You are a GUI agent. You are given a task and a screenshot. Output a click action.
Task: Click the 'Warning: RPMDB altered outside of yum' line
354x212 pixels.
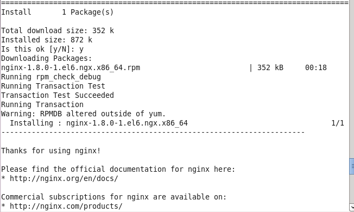(83, 114)
